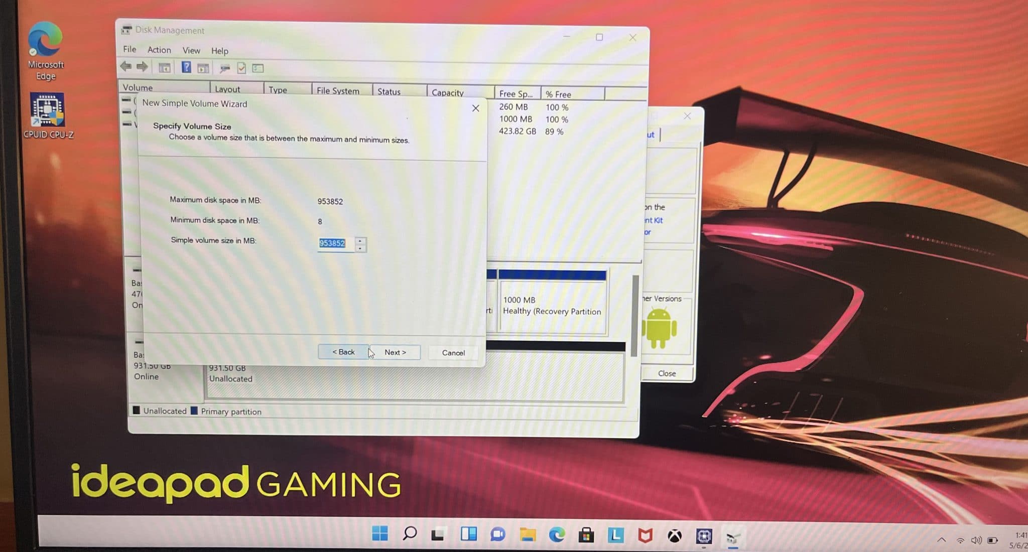Open the File menu in Disk Management
This screenshot has width=1028, height=552.
(x=129, y=49)
